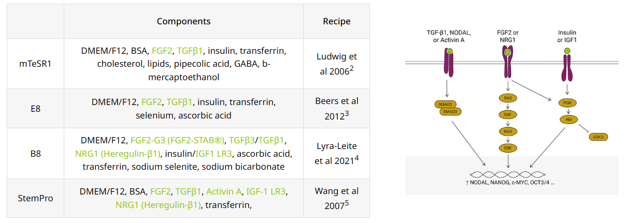
Task: Click footnote 4 beside Lyra-Leite et al 2021
Action: click(x=357, y=157)
